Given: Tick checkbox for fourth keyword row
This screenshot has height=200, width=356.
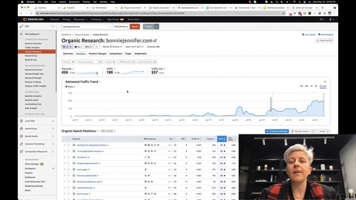Looking at the screenshot, I should 68,163.
